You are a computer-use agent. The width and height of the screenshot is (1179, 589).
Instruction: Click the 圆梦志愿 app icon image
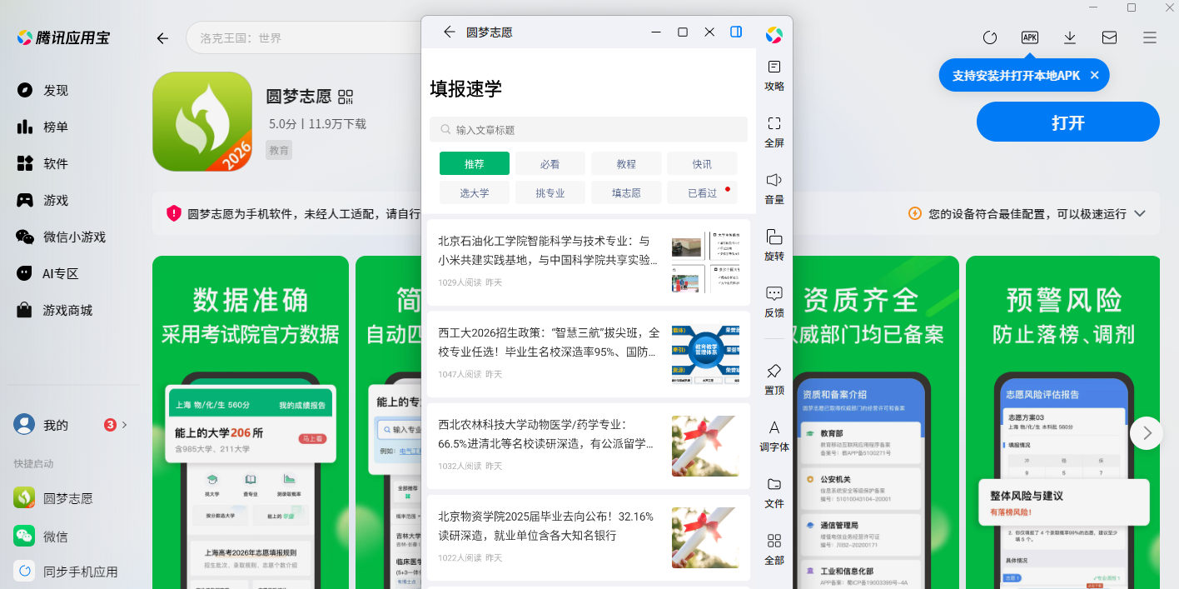[202, 122]
